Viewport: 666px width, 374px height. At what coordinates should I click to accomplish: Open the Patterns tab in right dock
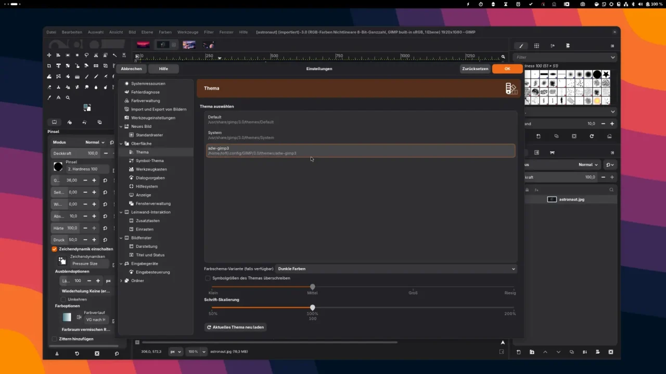point(536,46)
